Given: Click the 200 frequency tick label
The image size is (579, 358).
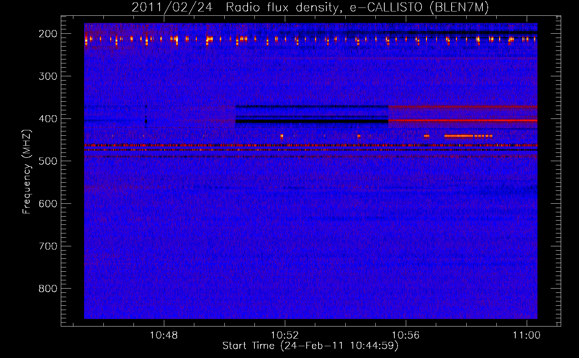Looking at the screenshot, I should pyautogui.click(x=48, y=34).
